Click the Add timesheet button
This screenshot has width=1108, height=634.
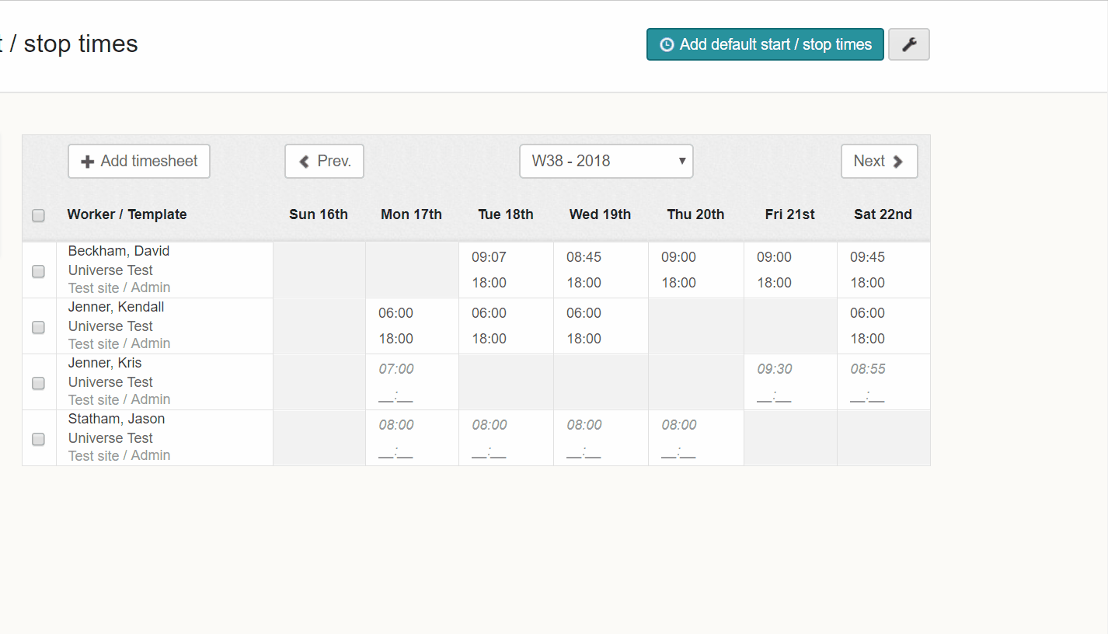pyautogui.click(x=139, y=162)
